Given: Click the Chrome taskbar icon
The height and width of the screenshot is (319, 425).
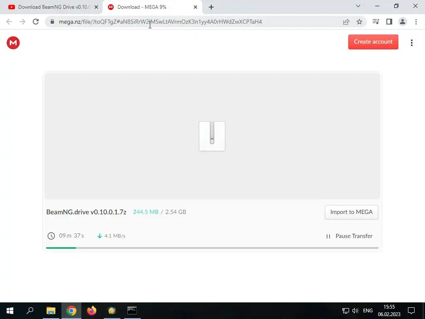Looking at the screenshot, I should (x=71, y=311).
